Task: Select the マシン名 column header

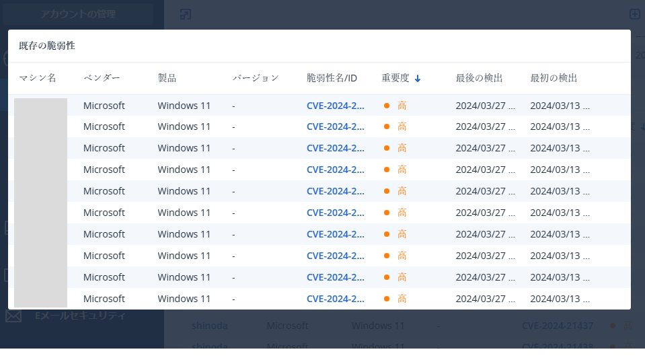Action: pyautogui.click(x=38, y=78)
